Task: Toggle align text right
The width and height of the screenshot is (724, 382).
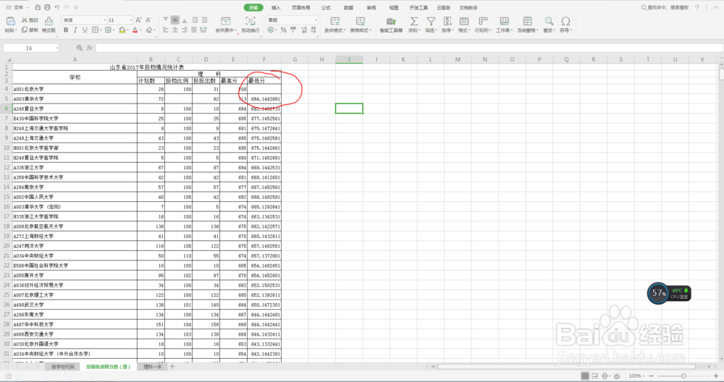Action: tap(185, 30)
